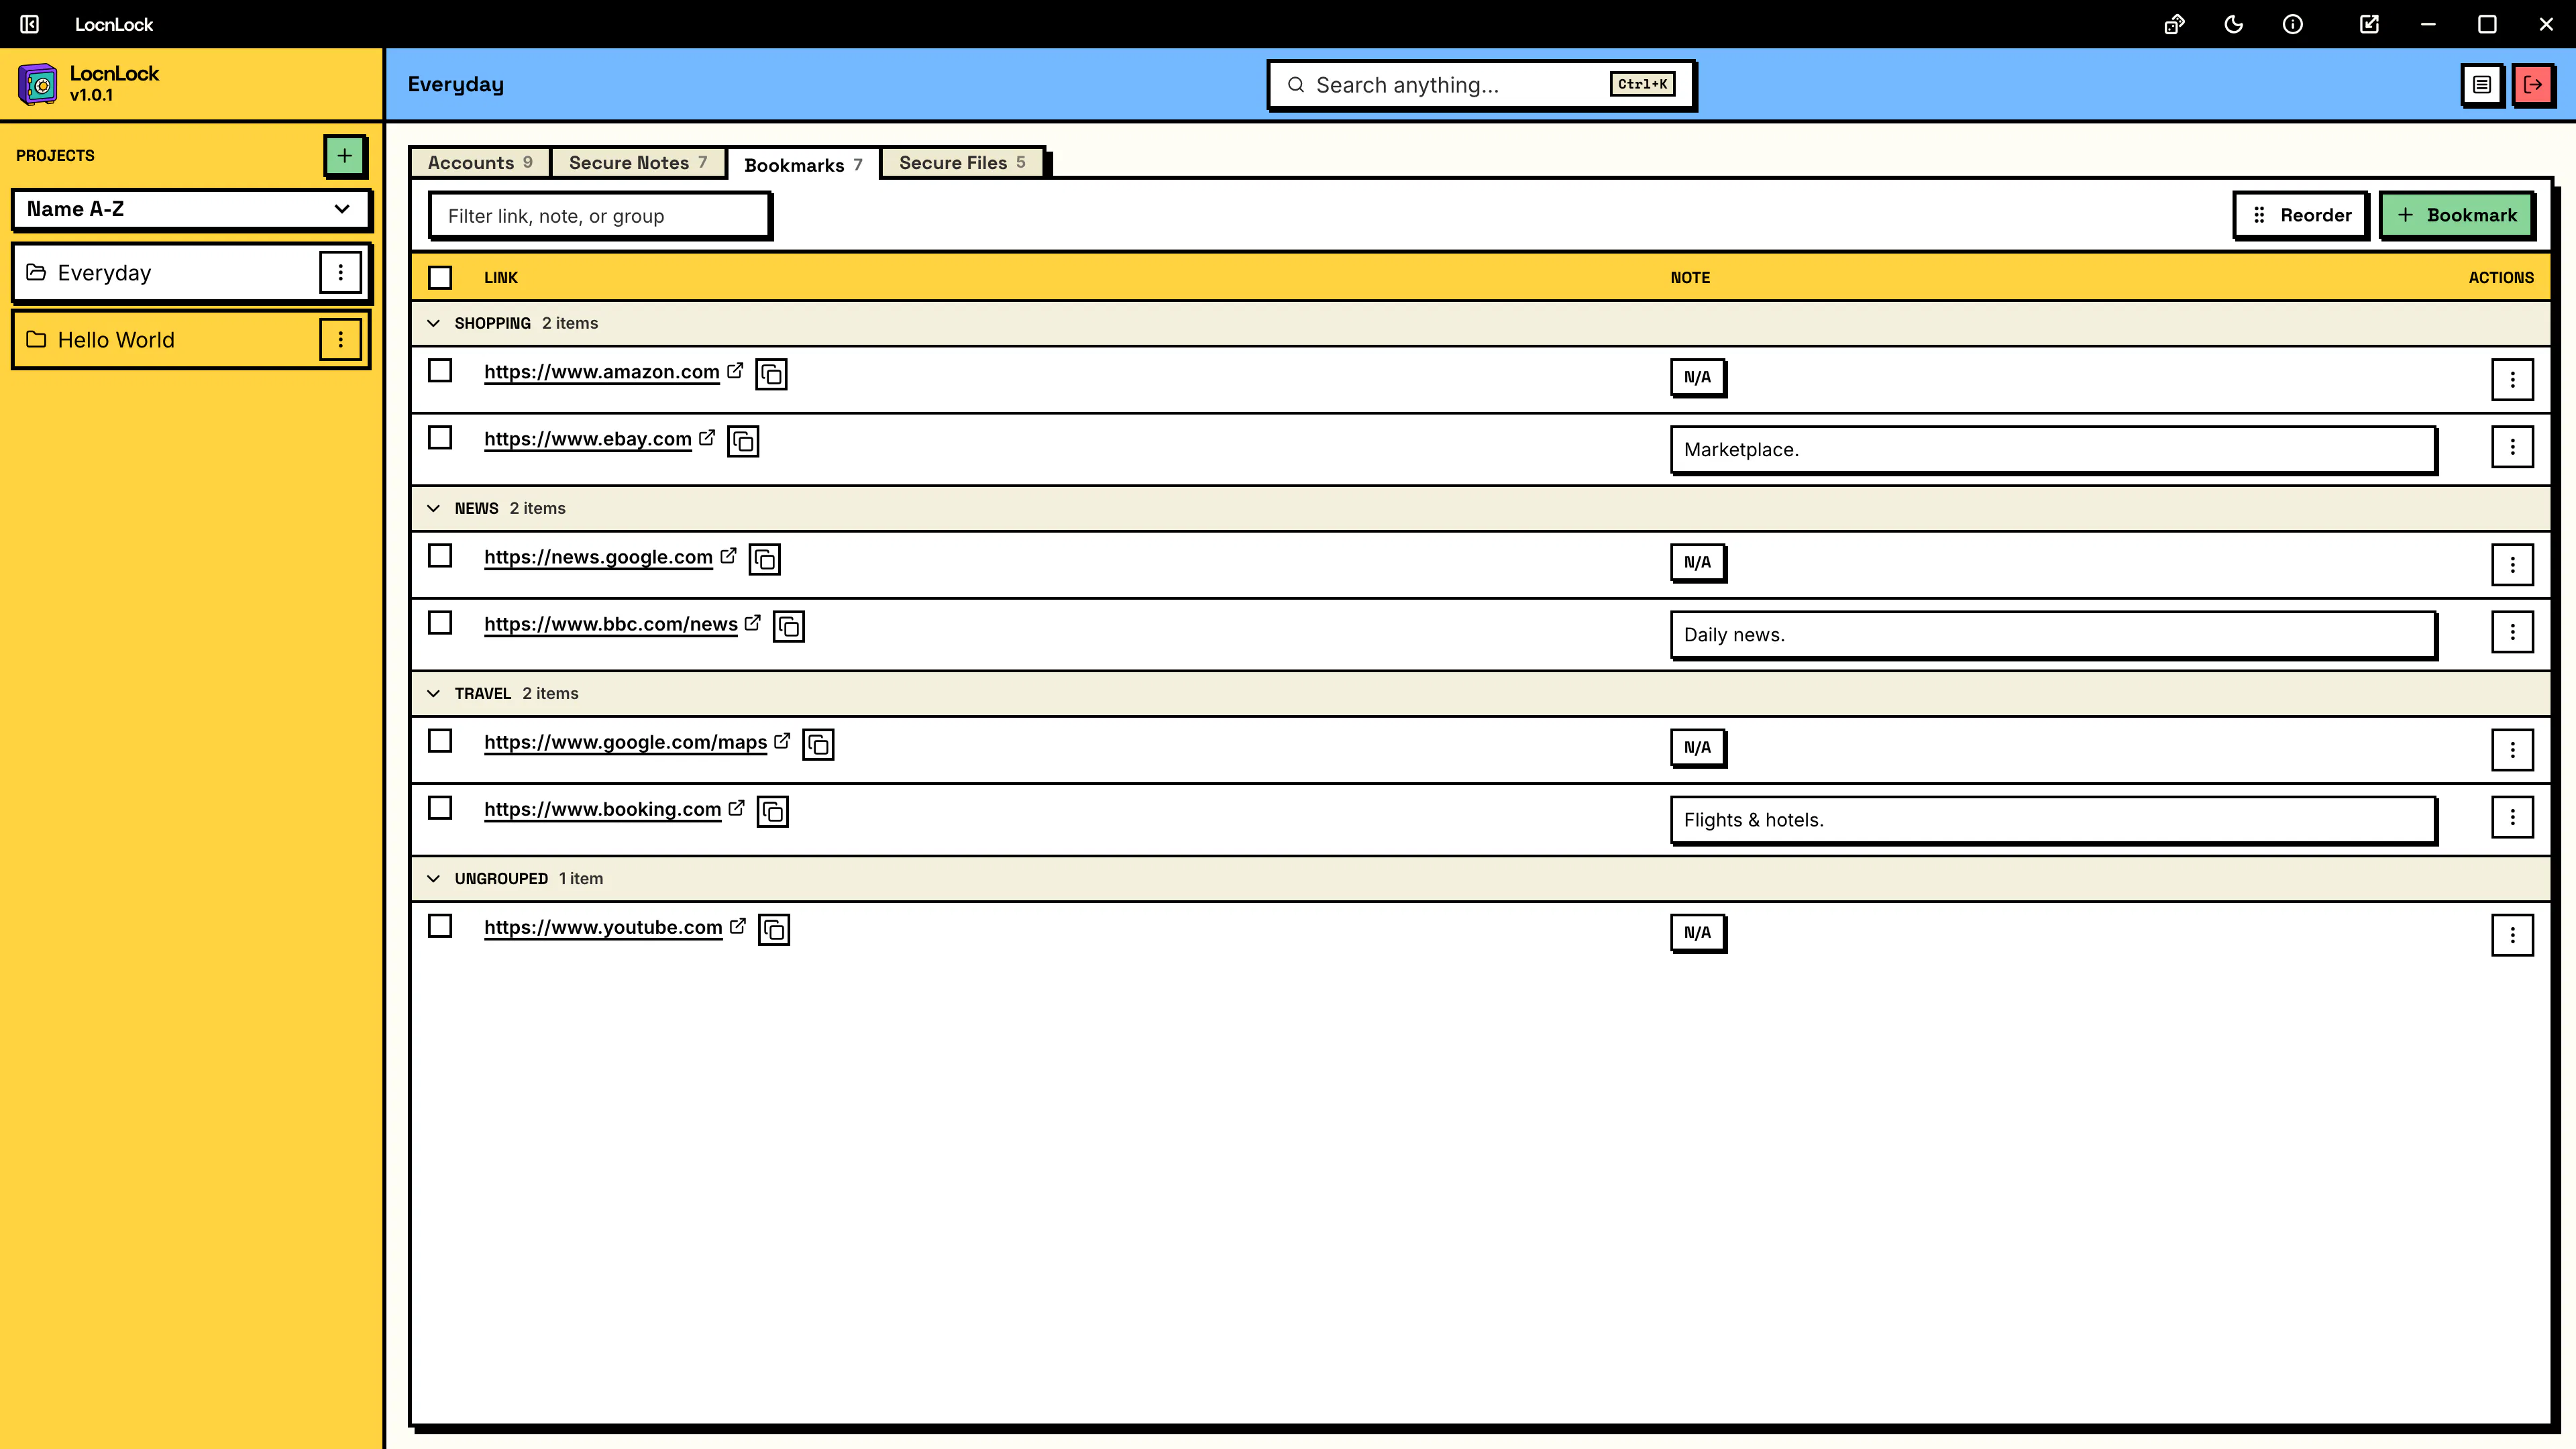Open actions menu for amazon.com row
The height and width of the screenshot is (1449, 2576).
(x=2512, y=379)
